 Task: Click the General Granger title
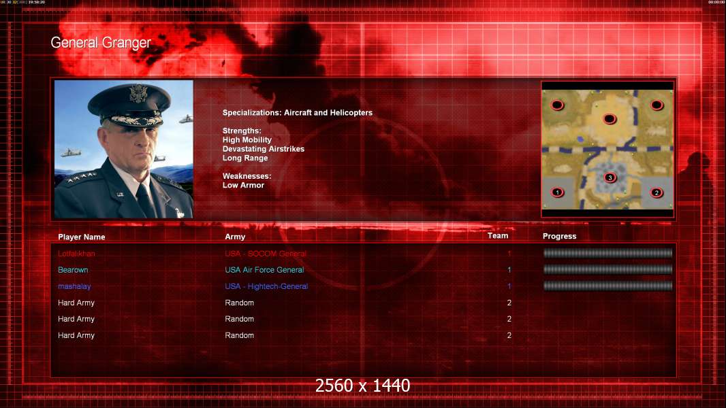click(101, 43)
